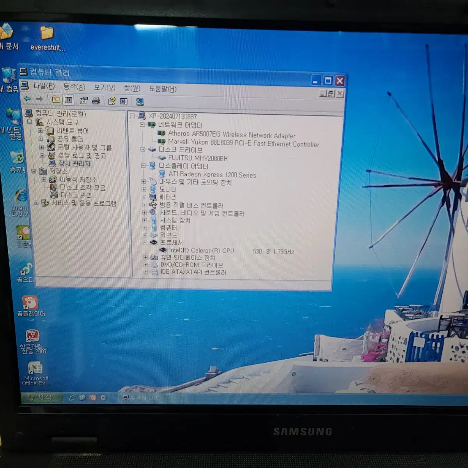The image size is (468, 468).
Task: Click the DVD/CD-ROM 드라이브 icon
Action: (x=154, y=265)
